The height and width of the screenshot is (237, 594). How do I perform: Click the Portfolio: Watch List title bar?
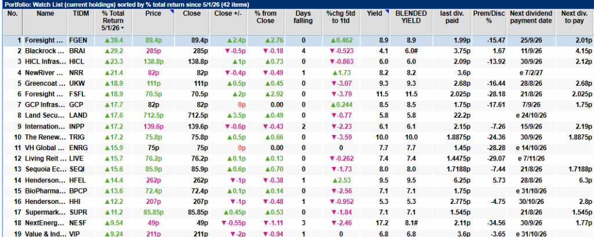[297, 5]
